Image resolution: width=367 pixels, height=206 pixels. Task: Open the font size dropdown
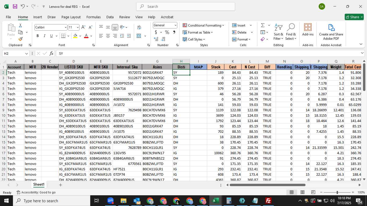[78, 27]
